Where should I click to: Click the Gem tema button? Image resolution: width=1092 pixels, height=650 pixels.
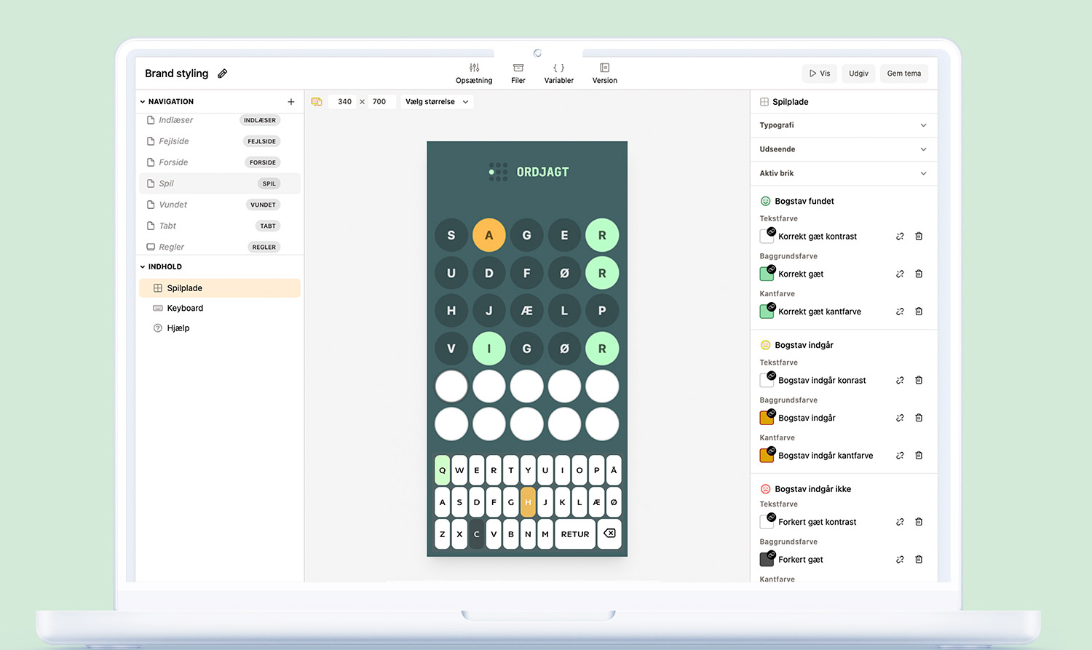pos(904,74)
